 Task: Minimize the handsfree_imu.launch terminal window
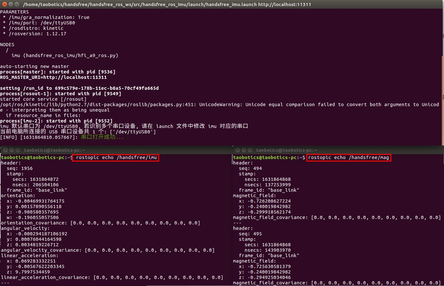pos(11,4)
